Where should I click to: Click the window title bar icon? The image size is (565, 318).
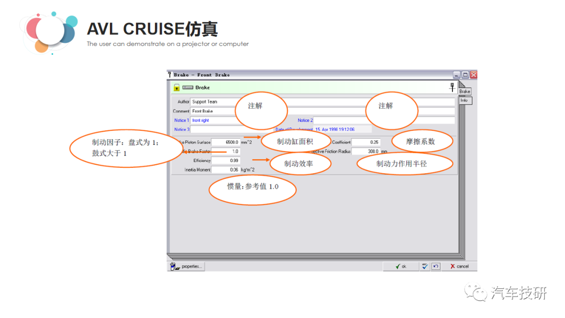pos(170,75)
